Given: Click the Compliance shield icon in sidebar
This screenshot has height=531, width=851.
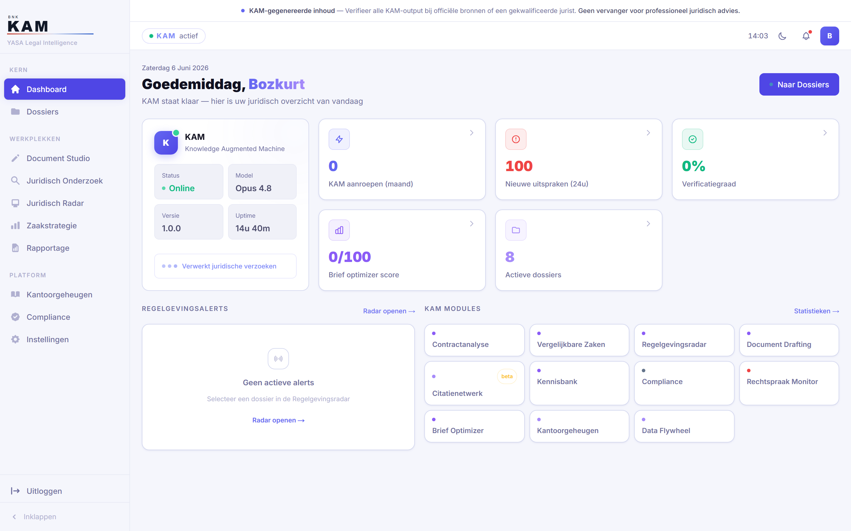Looking at the screenshot, I should point(15,317).
